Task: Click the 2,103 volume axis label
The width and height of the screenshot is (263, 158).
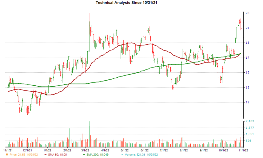Action: (x=249, y=121)
